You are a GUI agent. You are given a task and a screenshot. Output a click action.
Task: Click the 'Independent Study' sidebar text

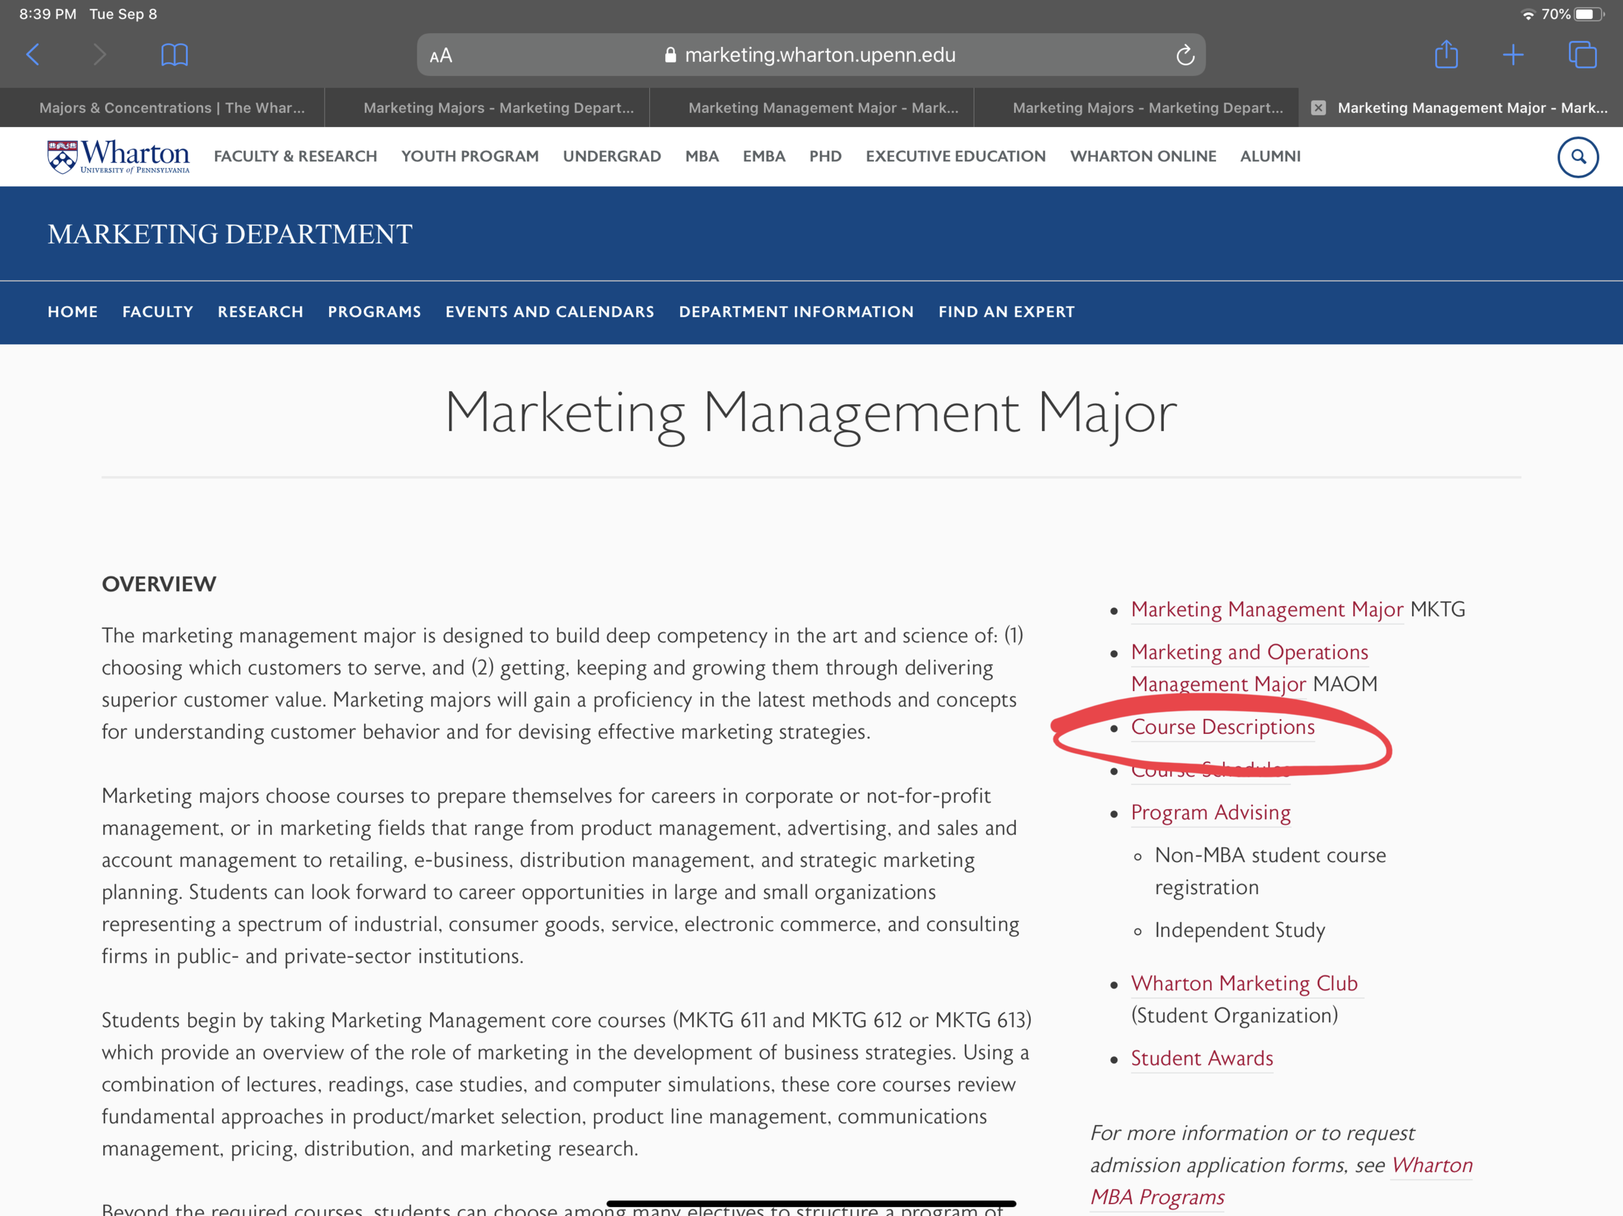tap(1240, 930)
